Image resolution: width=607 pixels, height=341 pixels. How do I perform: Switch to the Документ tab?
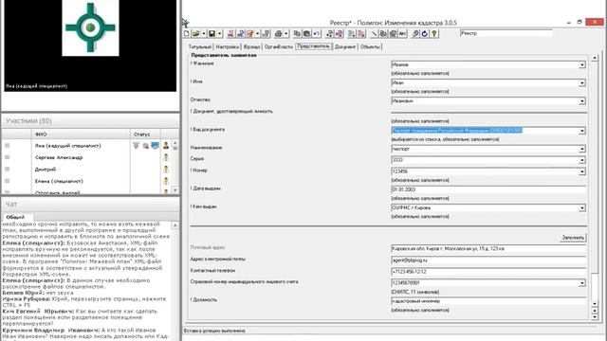click(x=345, y=46)
